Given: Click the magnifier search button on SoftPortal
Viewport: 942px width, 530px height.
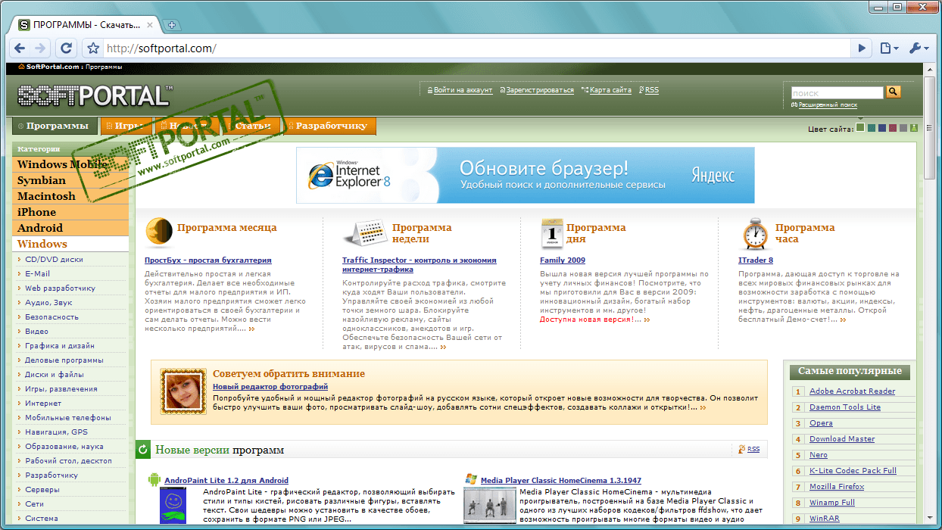Looking at the screenshot, I should click(893, 92).
